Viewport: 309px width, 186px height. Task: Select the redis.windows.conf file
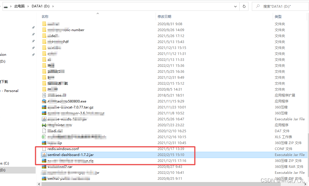(63, 149)
